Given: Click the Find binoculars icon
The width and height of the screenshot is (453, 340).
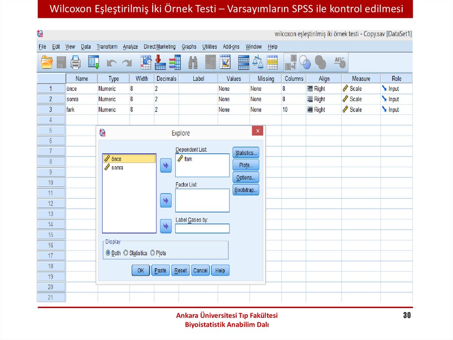Looking at the screenshot, I should (x=193, y=63).
